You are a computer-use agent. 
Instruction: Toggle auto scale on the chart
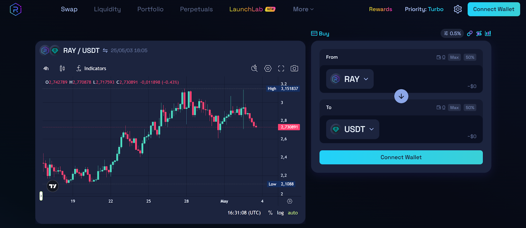[x=293, y=213]
